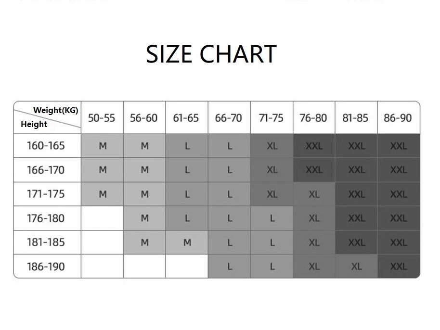Click L cell for 186-190 and 66-70

[x=229, y=267]
